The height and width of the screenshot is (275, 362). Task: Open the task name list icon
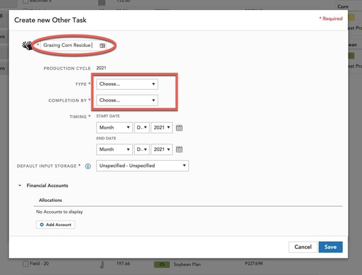click(102, 46)
